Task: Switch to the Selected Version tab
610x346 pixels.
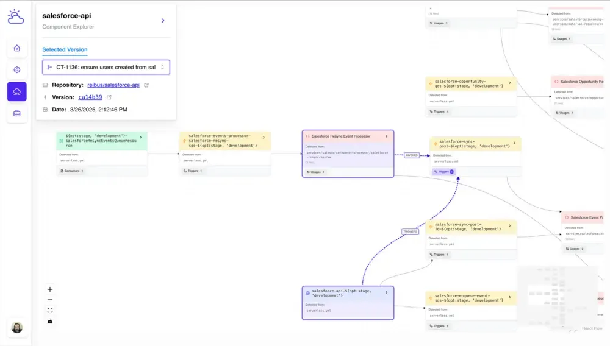Action: point(65,49)
